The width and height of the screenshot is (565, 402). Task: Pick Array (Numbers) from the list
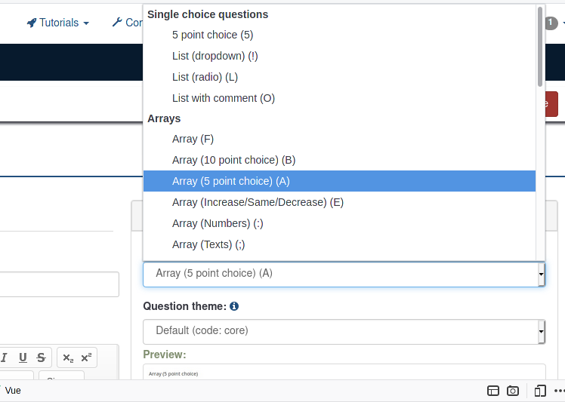click(218, 223)
